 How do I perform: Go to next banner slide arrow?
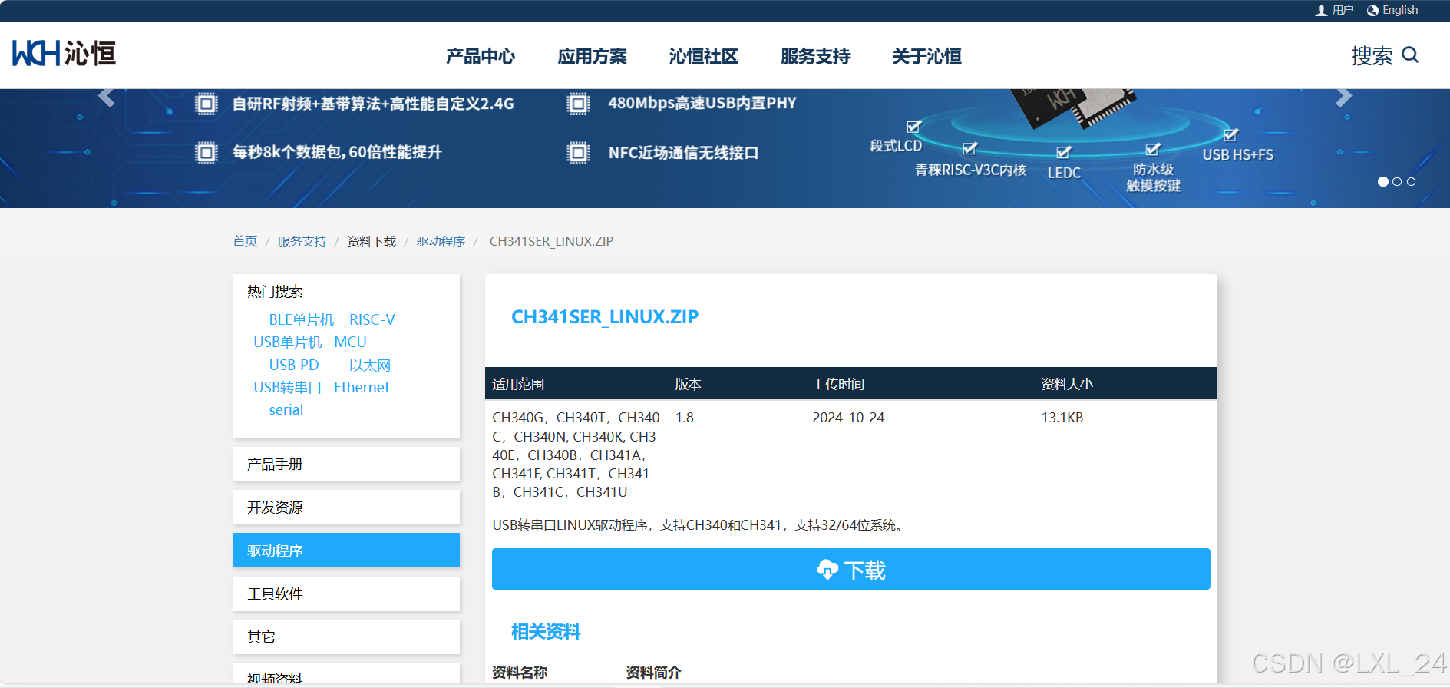1343,98
